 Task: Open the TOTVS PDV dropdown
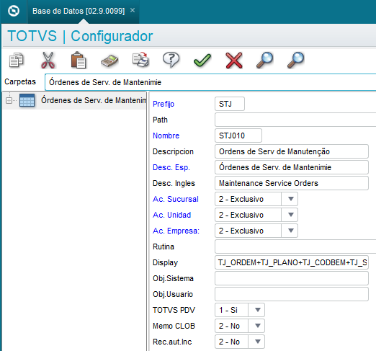click(258, 310)
